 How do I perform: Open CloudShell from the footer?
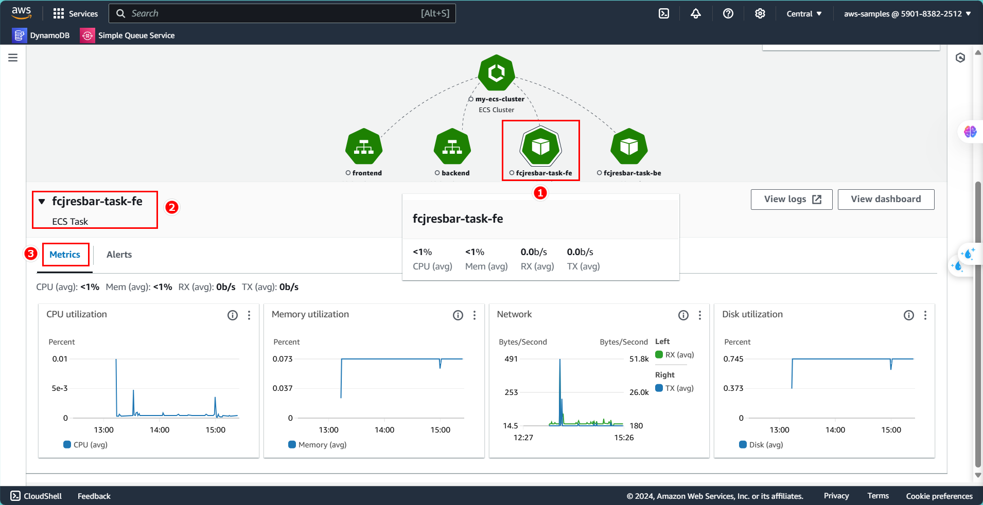pyautogui.click(x=36, y=496)
